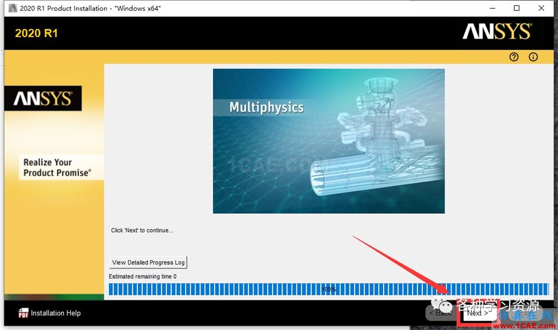The height and width of the screenshot is (330, 558).
Task: Click the ANSYS logo in top header
Action: coord(497,31)
